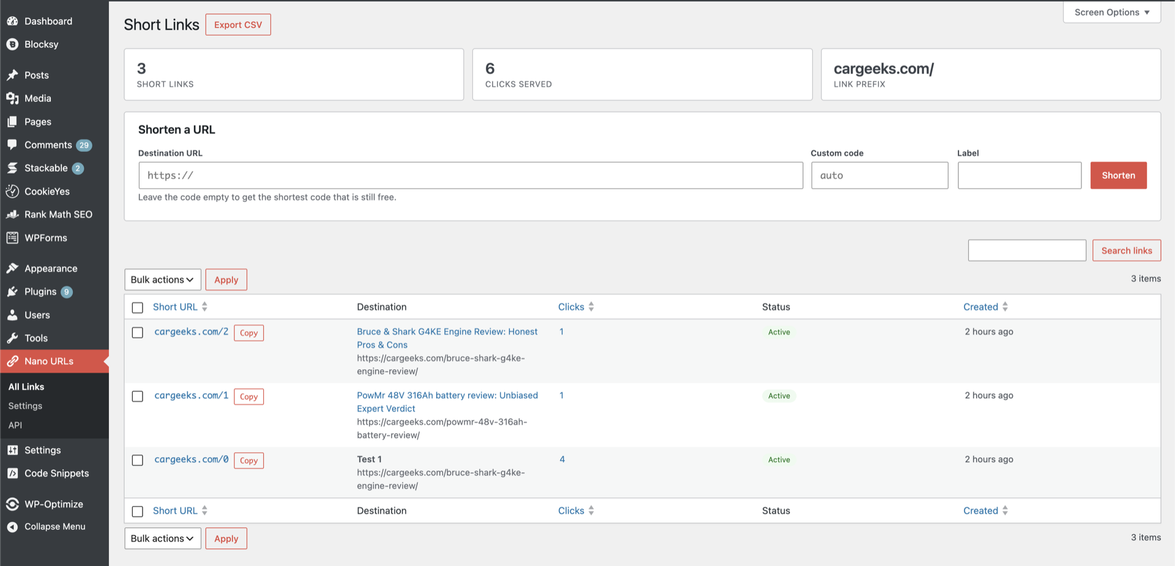This screenshot has height=566, width=1175.
Task: Click the Dashboard gauge icon
Action: [12, 21]
